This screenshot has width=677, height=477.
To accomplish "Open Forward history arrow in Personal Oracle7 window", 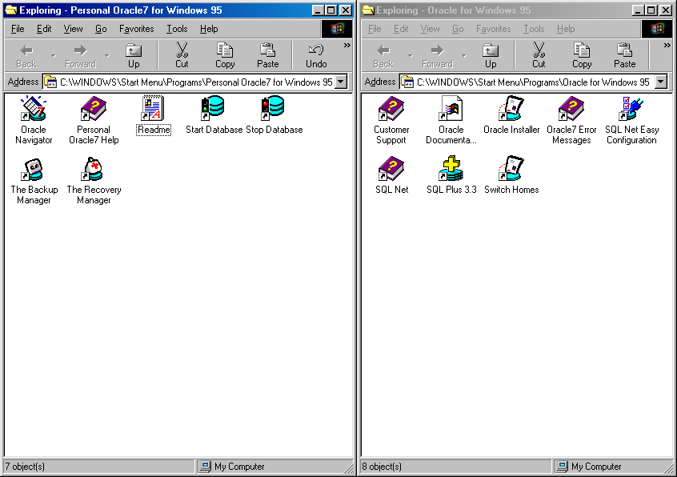I will [x=106, y=56].
